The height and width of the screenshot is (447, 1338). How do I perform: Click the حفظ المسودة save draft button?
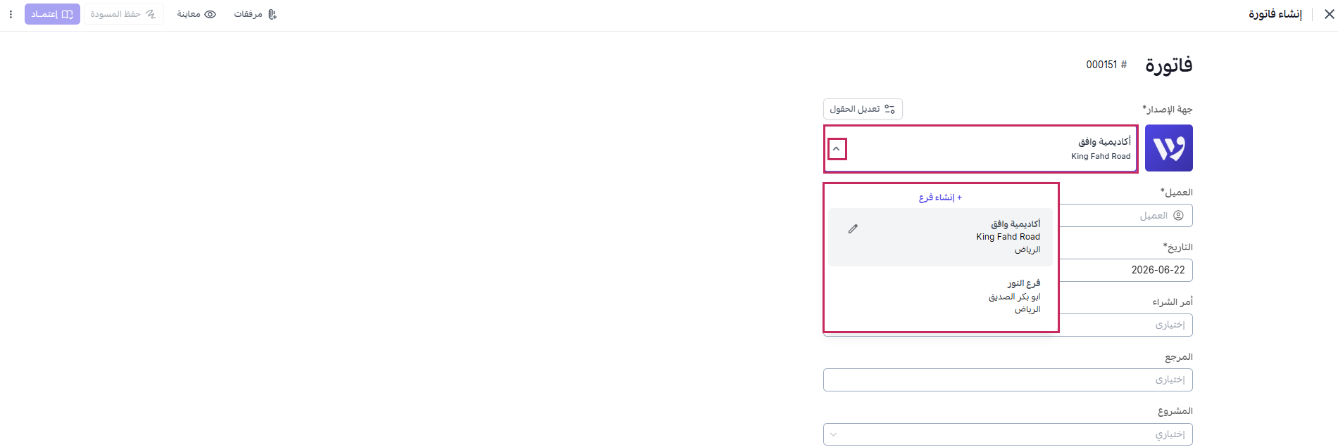click(123, 14)
